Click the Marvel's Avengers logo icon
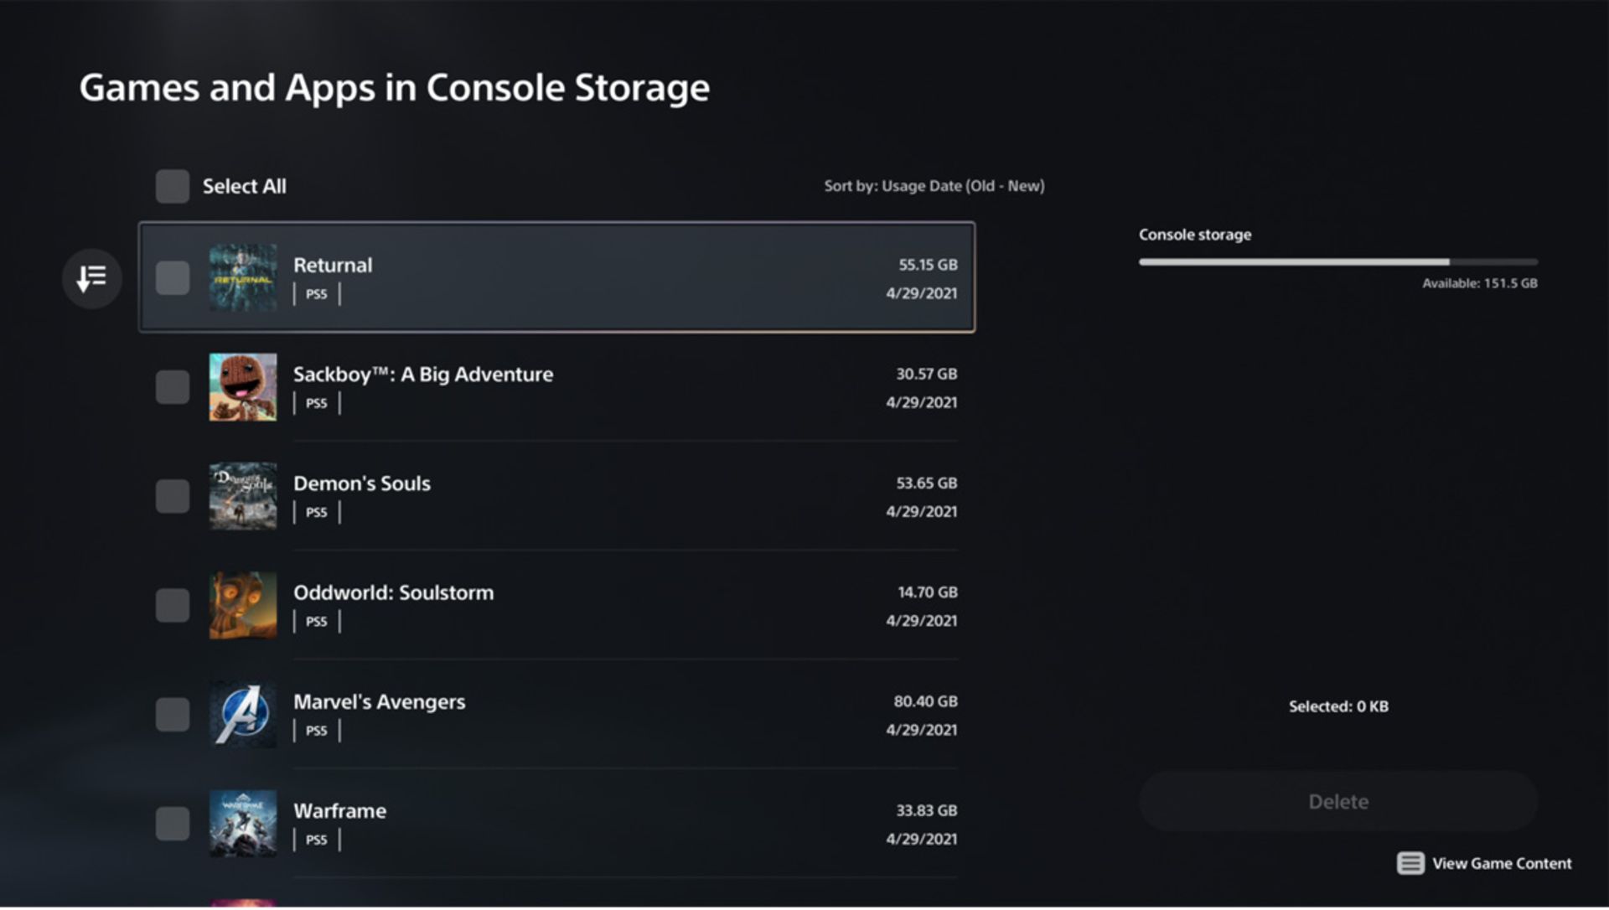 click(x=243, y=715)
